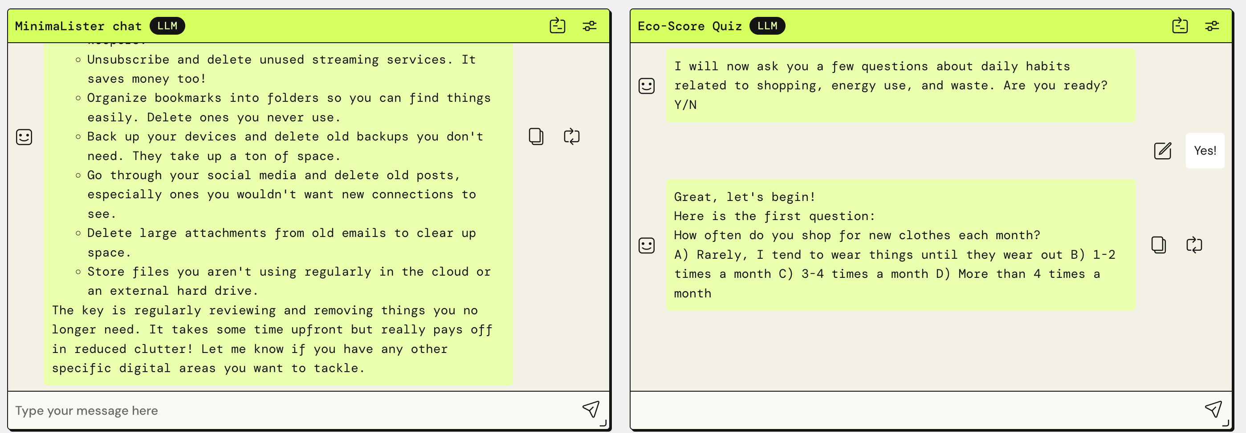Image resolution: width=1246 pixels, height=433 pixels.
Task: Click the resize handle of Eco-Score Quiz panel
Action: click(1225, 423)
